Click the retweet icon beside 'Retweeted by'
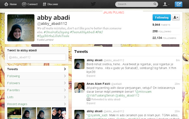This screenshot has height=119, width=189. coord(89,99)
